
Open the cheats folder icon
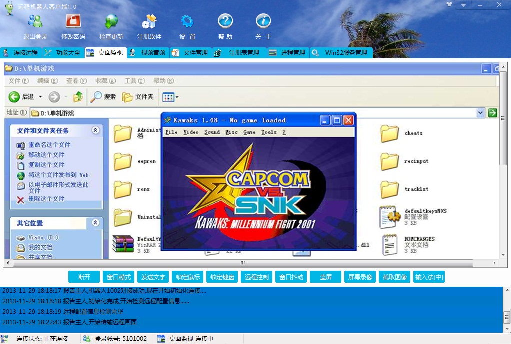point(389,133)
